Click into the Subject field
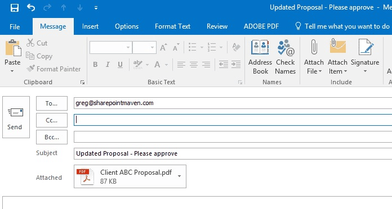The image size is (392, 209). [233, 153]
